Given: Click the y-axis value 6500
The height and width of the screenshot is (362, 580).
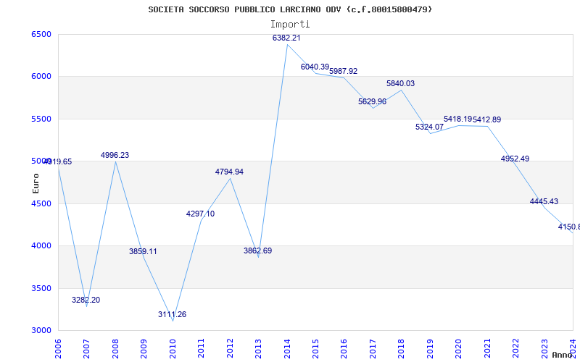Looking at the screenshot, I should point(41,34).
